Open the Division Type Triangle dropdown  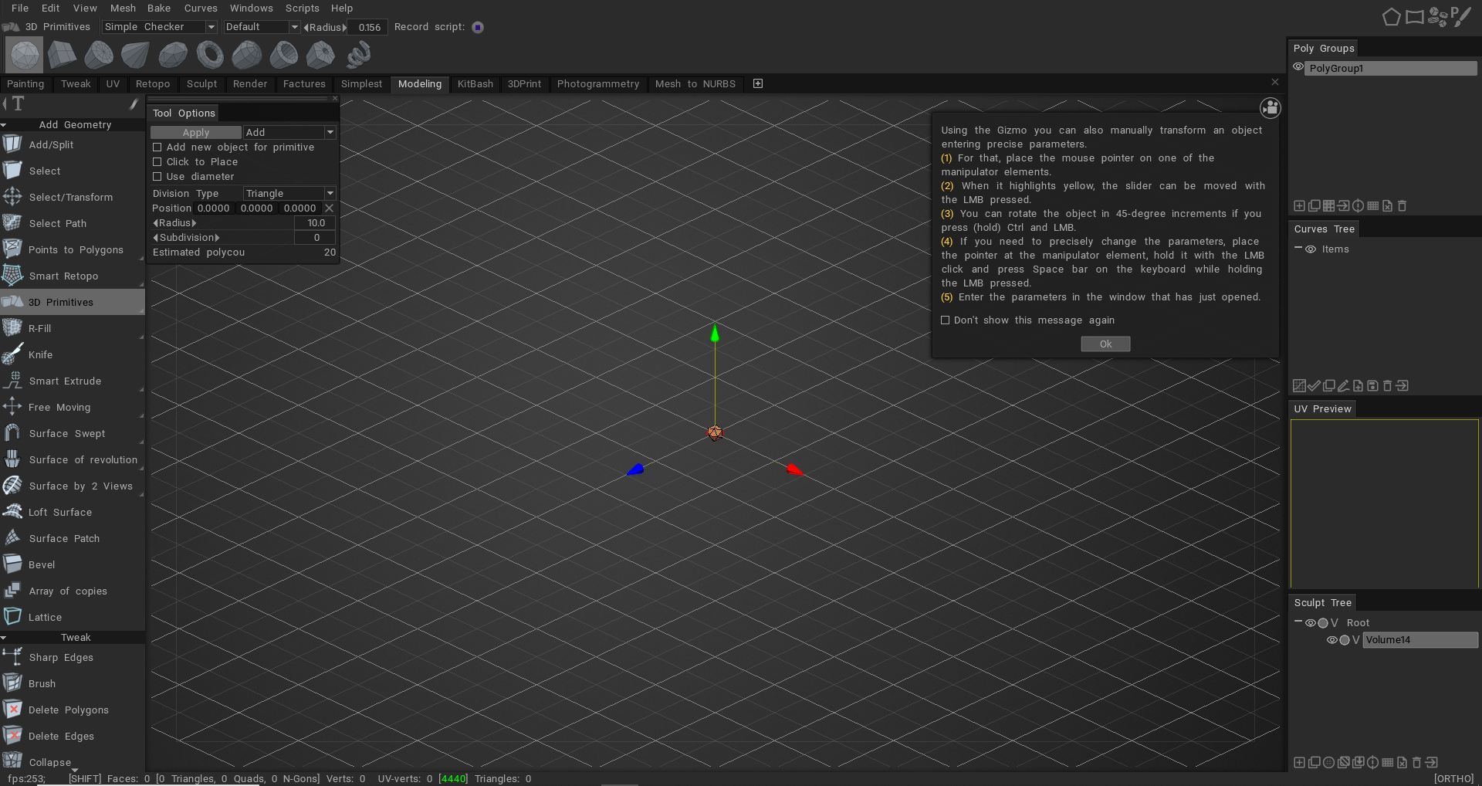289,194
